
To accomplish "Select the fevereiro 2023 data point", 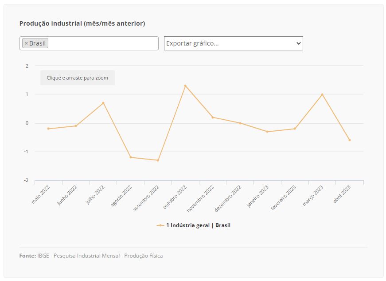I will (295, 129).
